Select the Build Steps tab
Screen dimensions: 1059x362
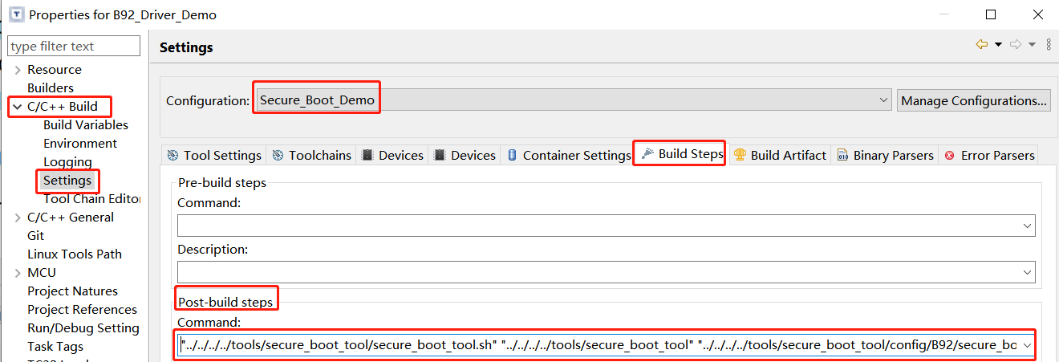pos(682,154)
